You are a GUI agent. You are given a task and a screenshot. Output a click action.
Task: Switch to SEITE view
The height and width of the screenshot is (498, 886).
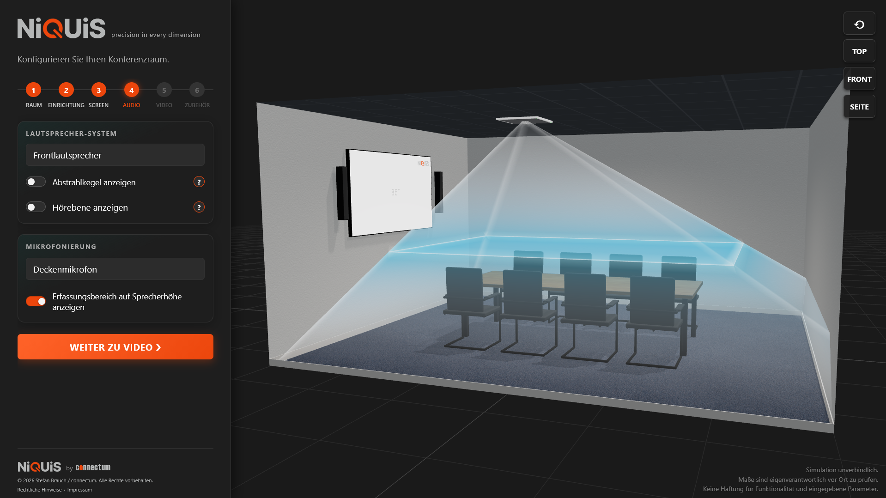coord(859,107)
